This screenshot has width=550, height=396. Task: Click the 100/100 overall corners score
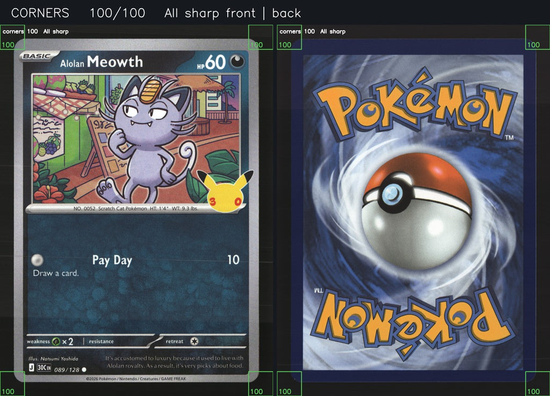(117, 13)
